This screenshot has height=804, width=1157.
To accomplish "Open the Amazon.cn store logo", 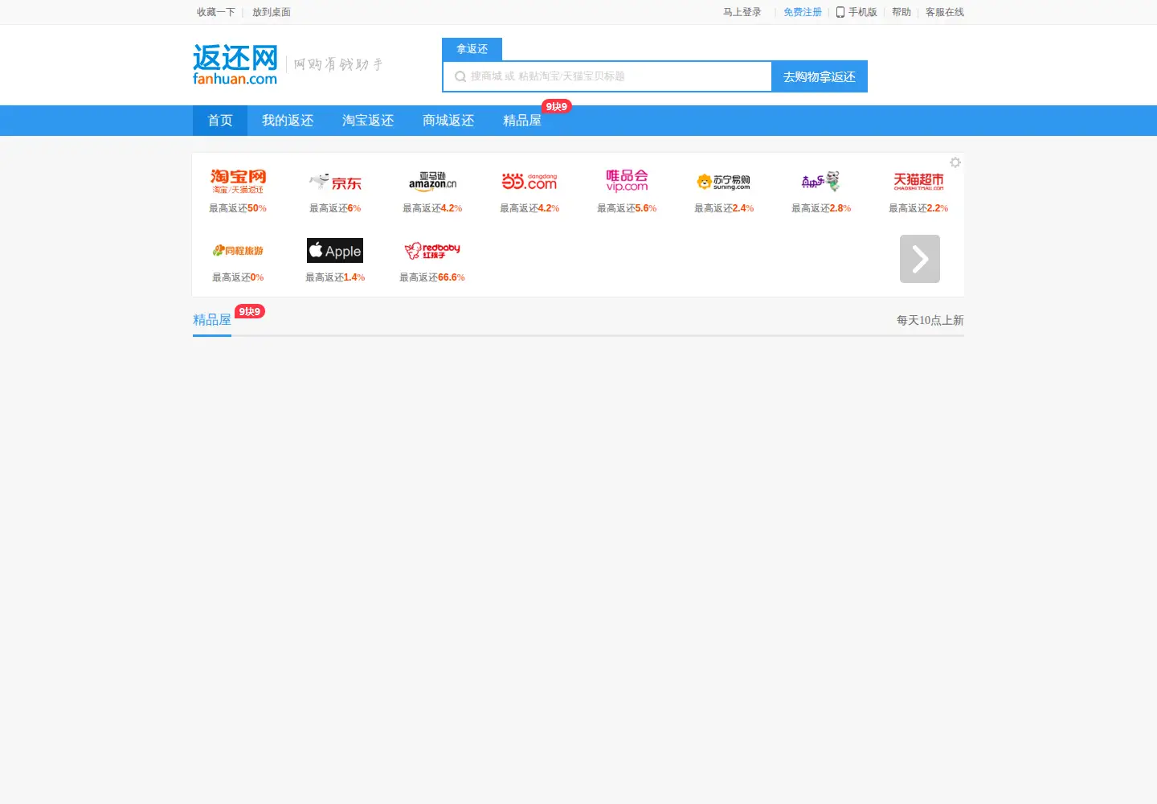I will coord(432,182).
